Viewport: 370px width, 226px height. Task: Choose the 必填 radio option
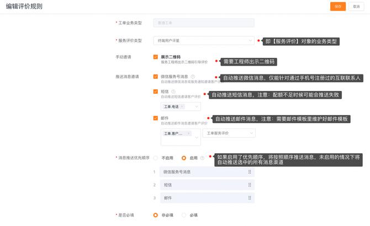[184, 215]
